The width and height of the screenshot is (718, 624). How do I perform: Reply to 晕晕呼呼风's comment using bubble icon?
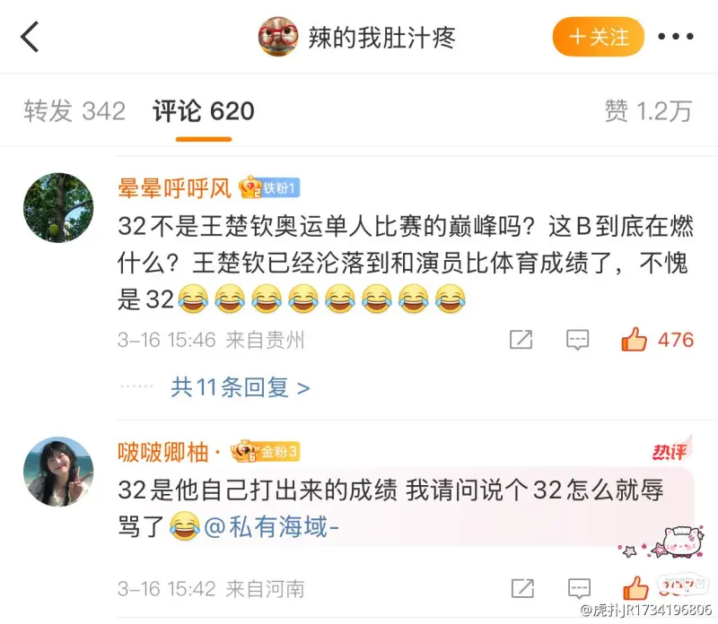[x=577, y=340]
